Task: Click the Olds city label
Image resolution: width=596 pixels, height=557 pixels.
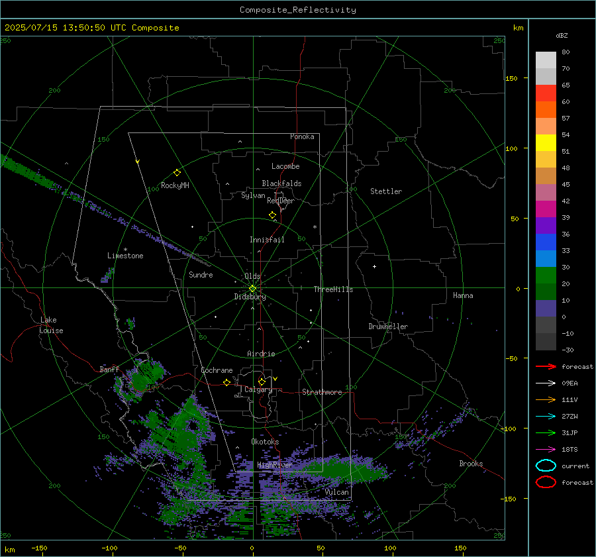Action: coord(252,276)
